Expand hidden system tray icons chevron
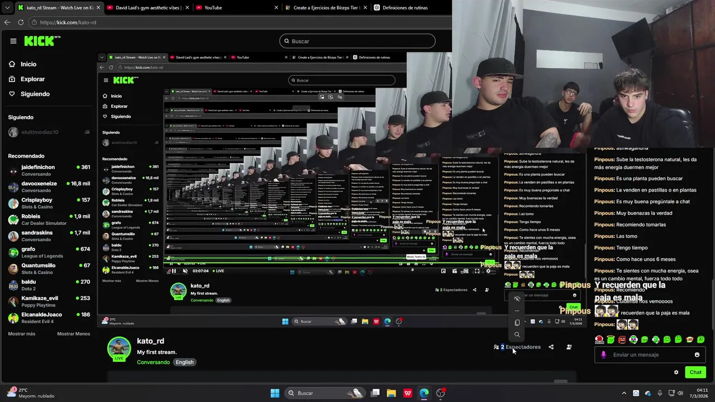 pos(624,393)
